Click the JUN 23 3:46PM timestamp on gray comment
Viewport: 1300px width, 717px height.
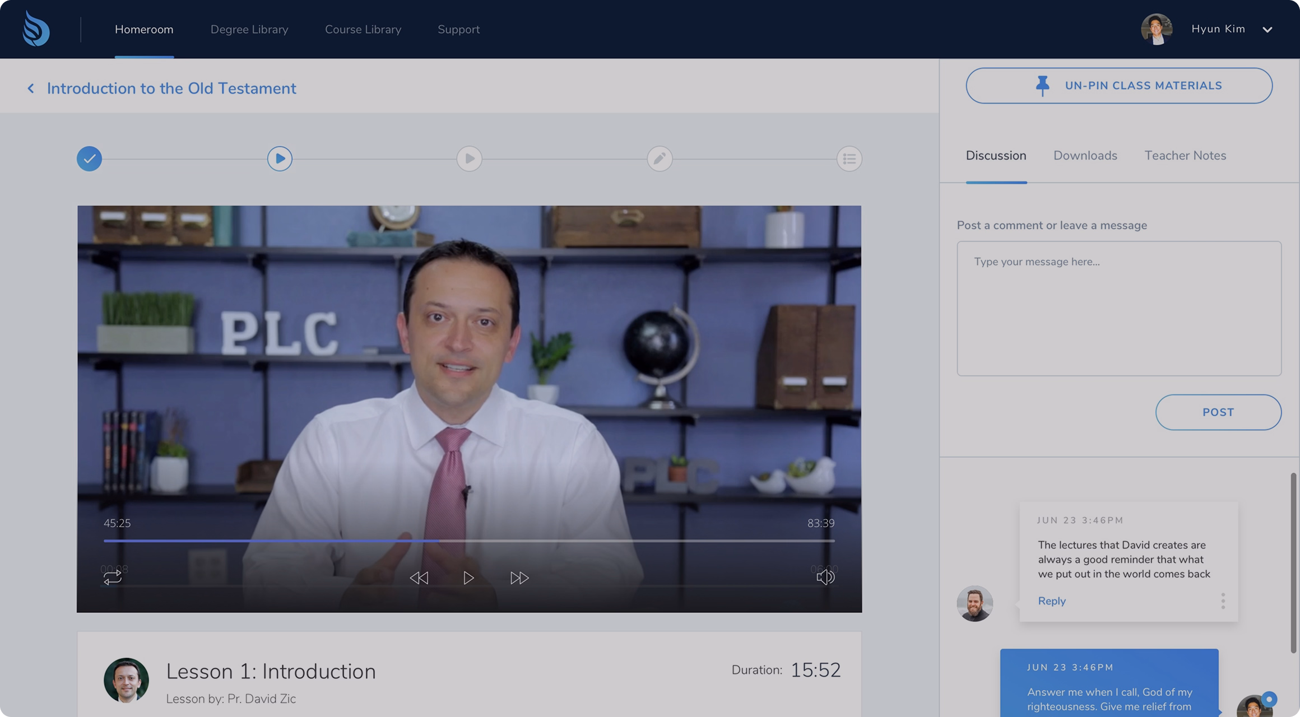click(1080, 520)
